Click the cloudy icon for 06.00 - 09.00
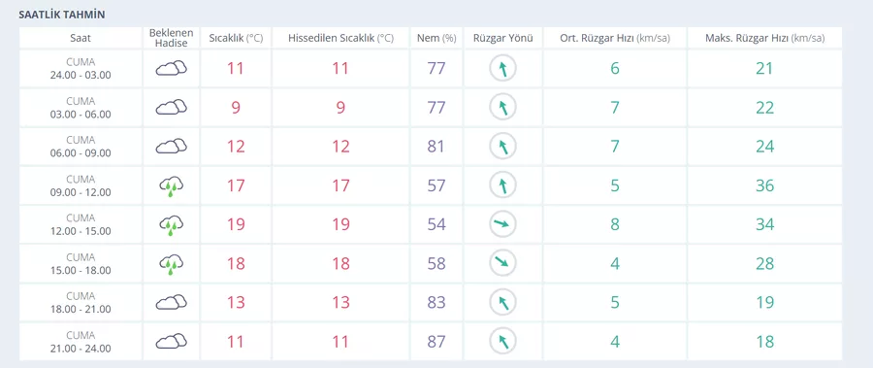Viewport: 873px width, 368px height. click(171, 147)
